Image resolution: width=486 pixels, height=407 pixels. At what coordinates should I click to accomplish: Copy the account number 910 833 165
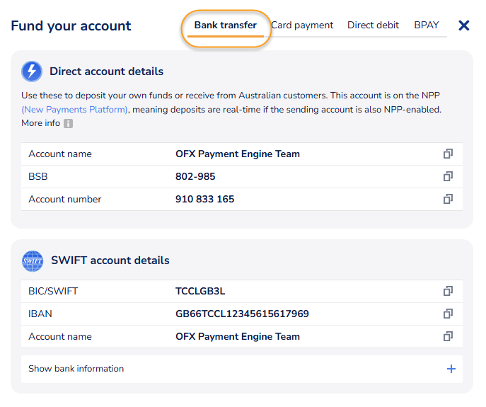click(447, 199)
